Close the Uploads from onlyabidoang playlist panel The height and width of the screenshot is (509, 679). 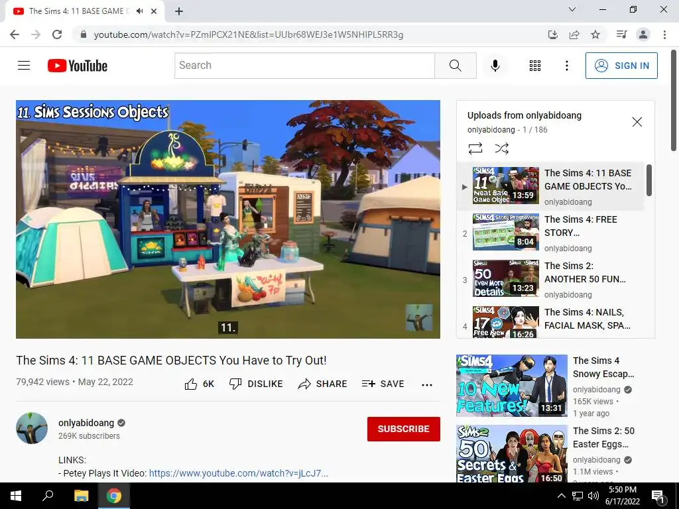pos(637,122)
